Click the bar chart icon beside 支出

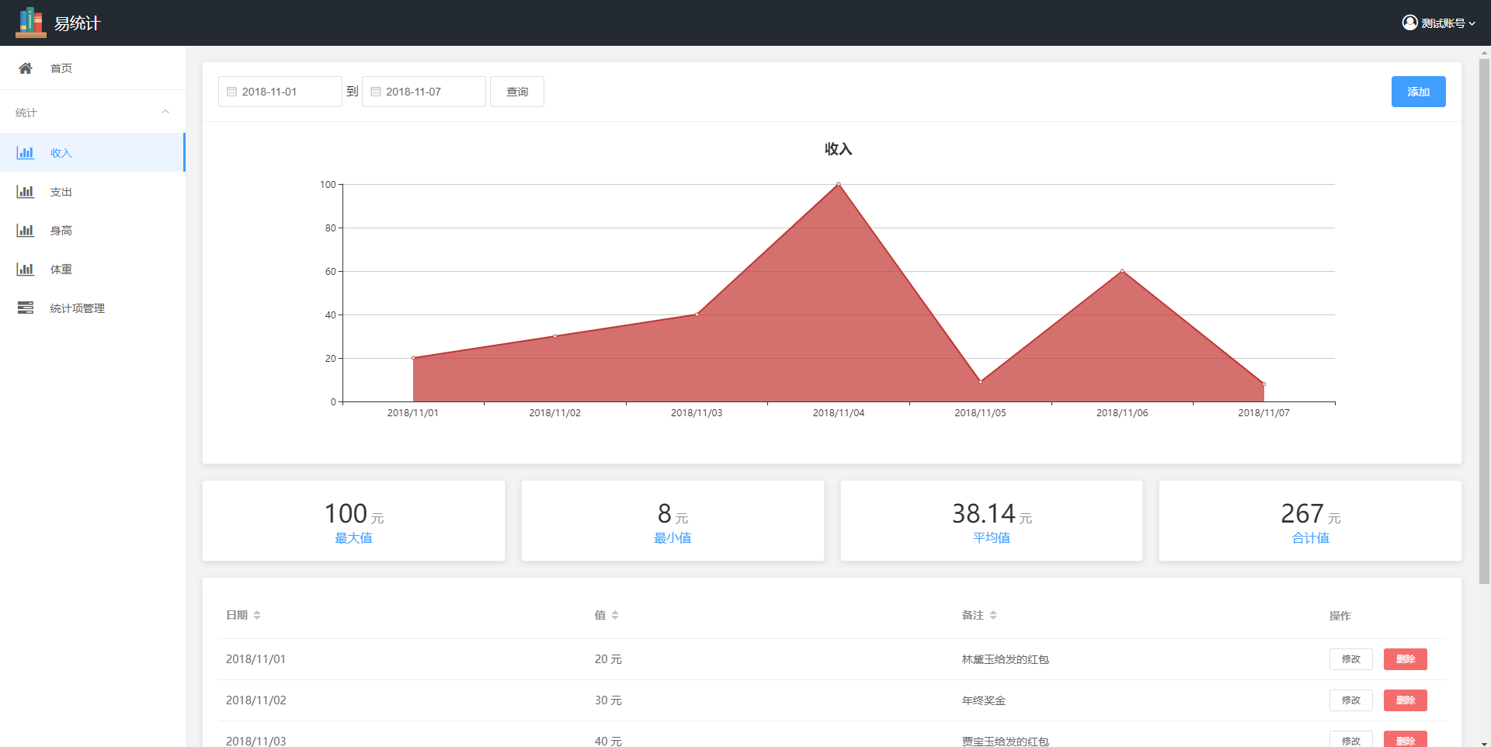click(x=26, y=192)
